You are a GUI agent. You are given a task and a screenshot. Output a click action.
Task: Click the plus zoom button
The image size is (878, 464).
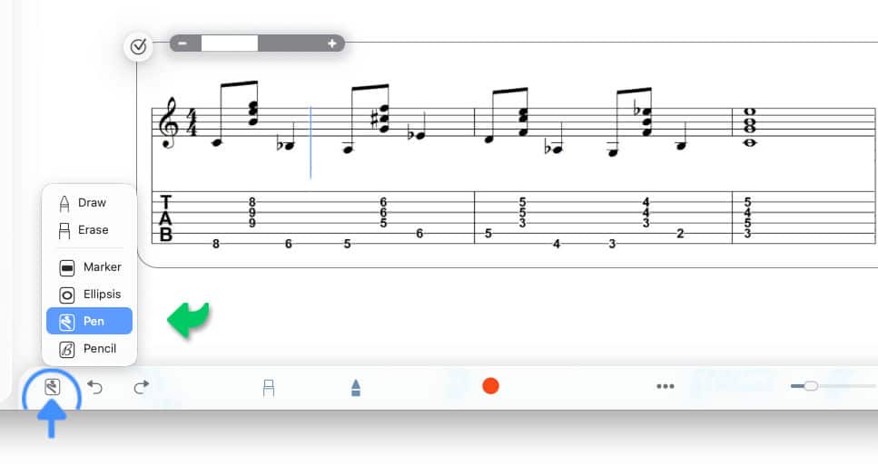pos(331,43)
